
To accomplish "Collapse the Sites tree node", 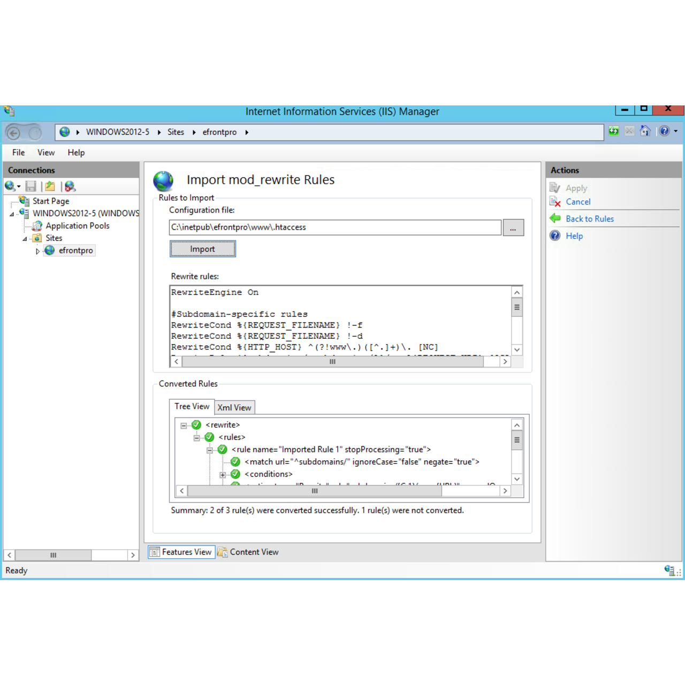I will point(25,239).
